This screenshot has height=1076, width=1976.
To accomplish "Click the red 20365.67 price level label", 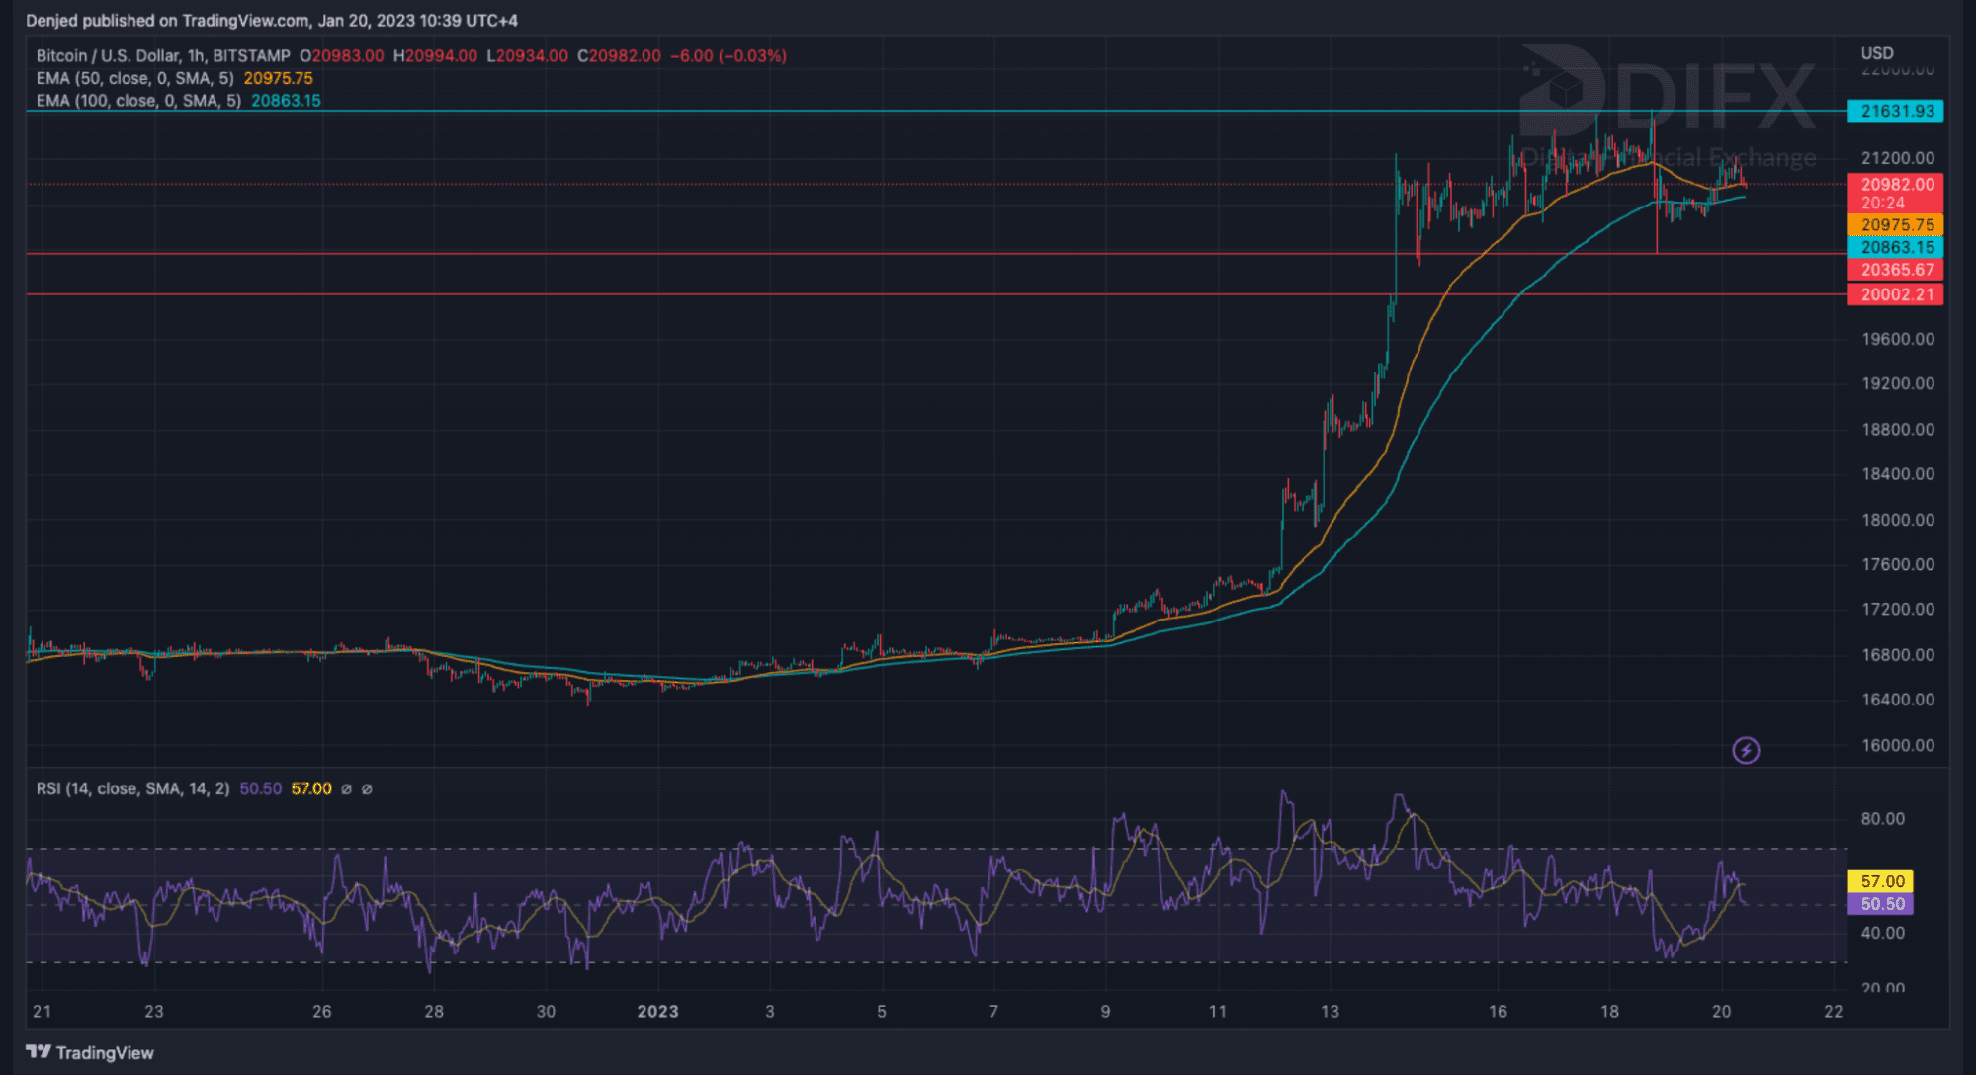I will coord(1896,270).
